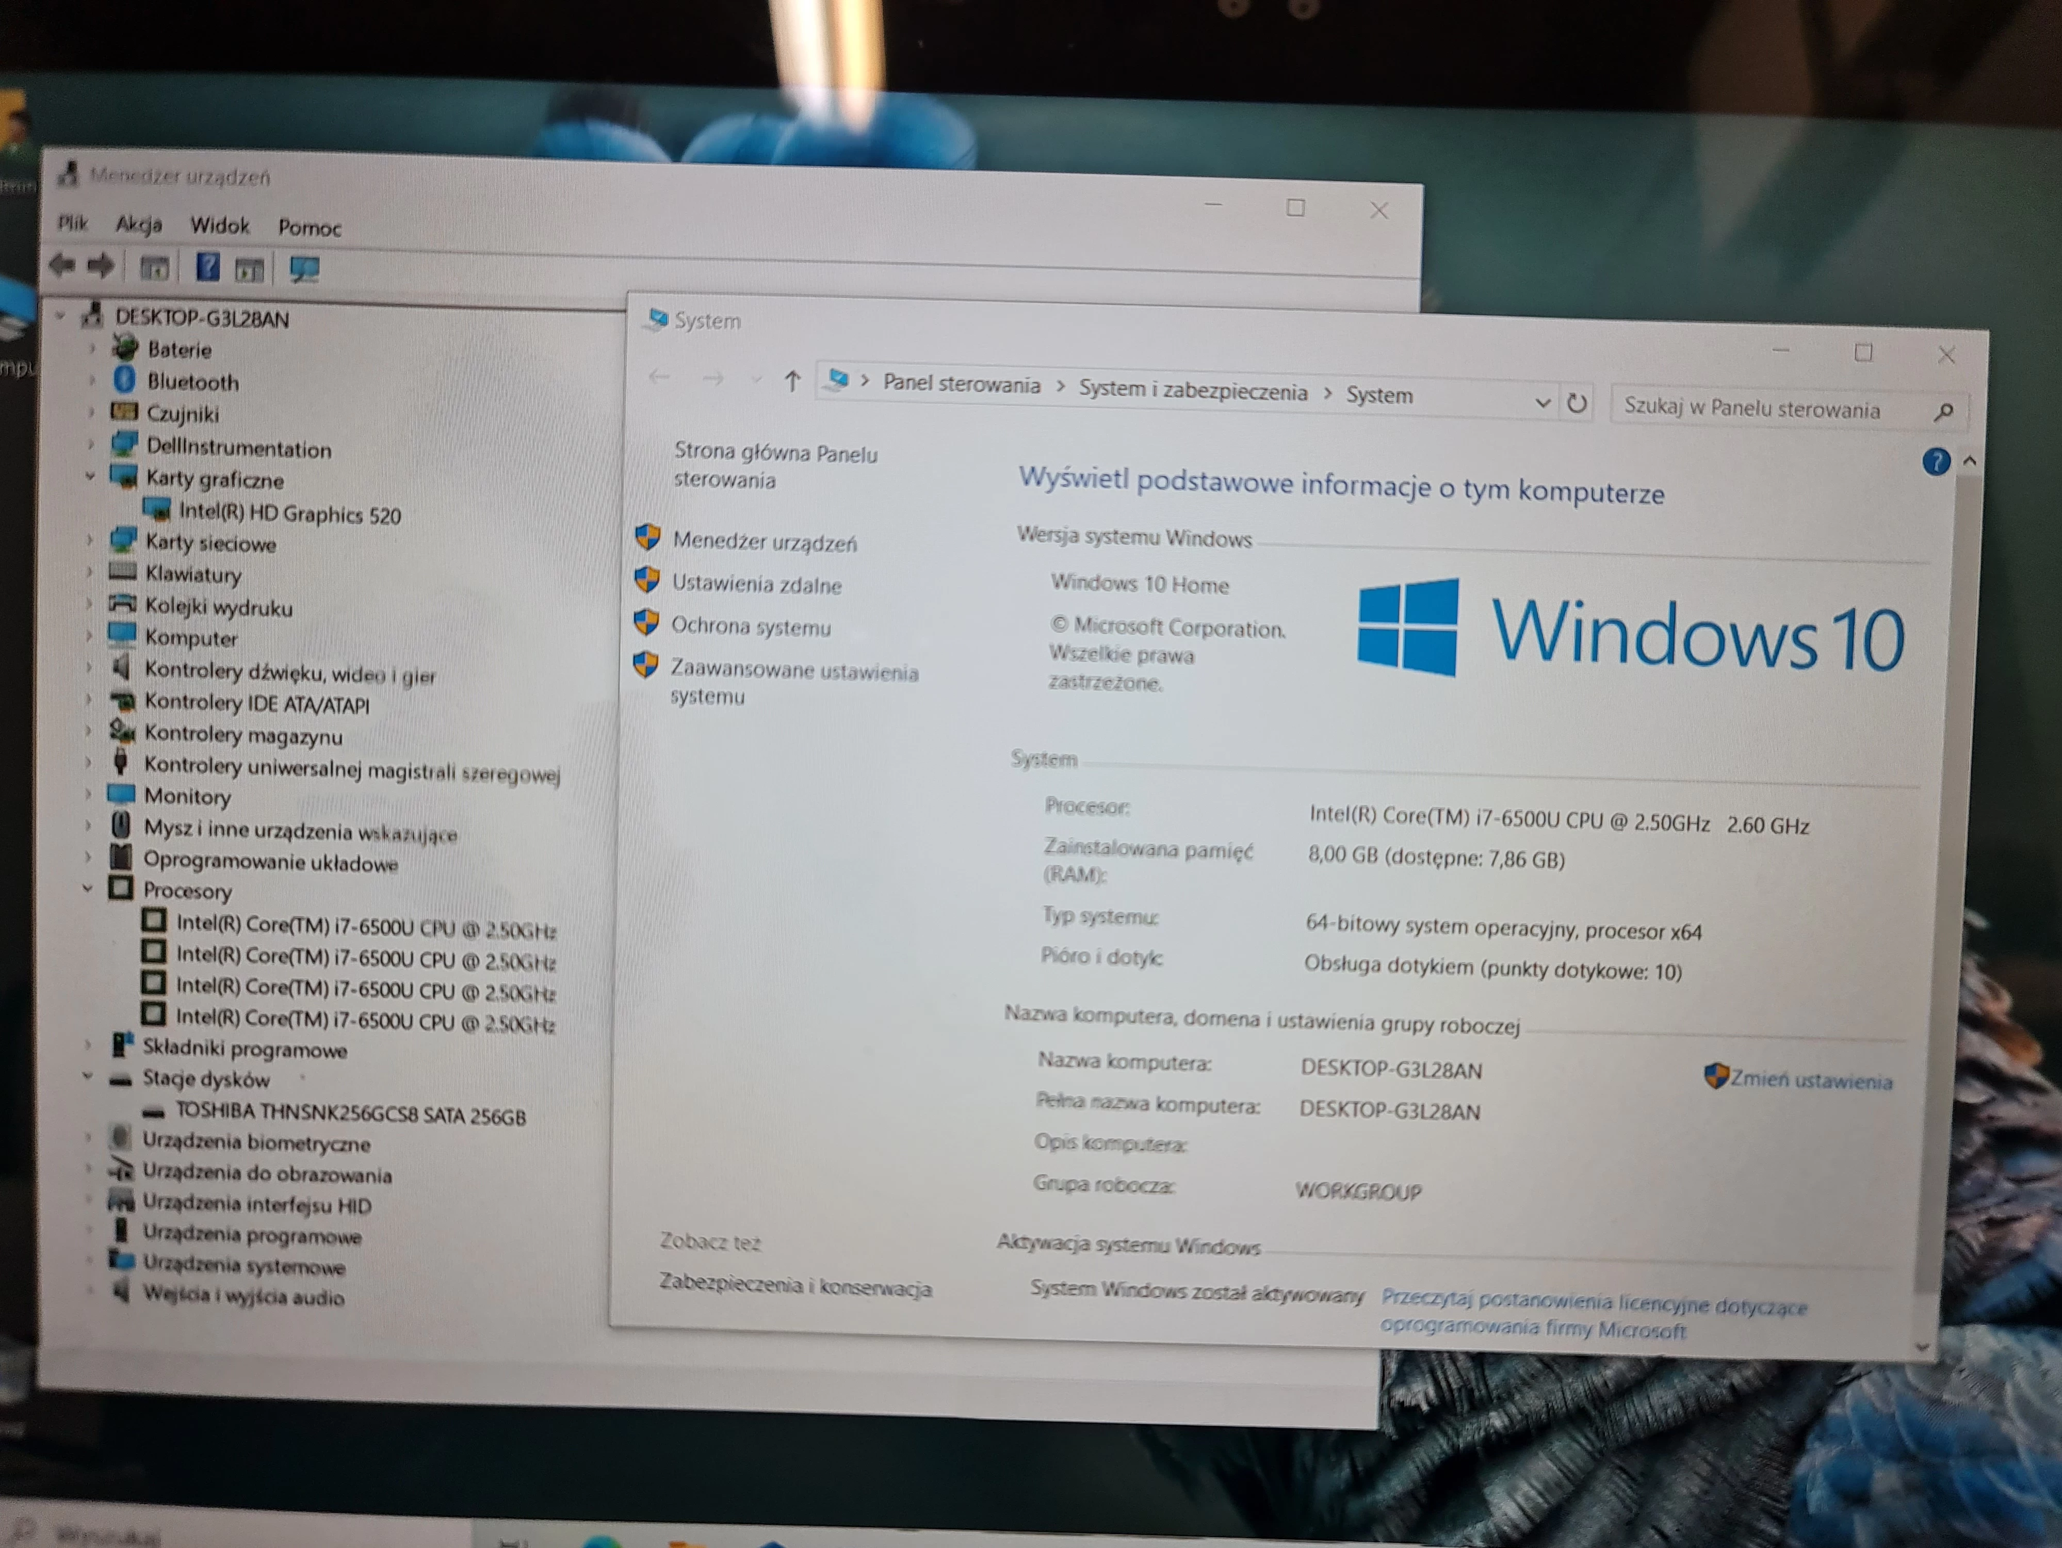Select the Urządzenia do obrazowania icon
Screen dimensions: 2062x1548
120,1169
